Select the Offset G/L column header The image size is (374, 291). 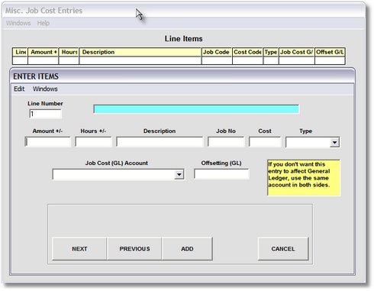(330, 52)
